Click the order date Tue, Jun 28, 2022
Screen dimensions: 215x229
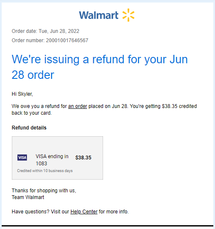coord(59,31)
